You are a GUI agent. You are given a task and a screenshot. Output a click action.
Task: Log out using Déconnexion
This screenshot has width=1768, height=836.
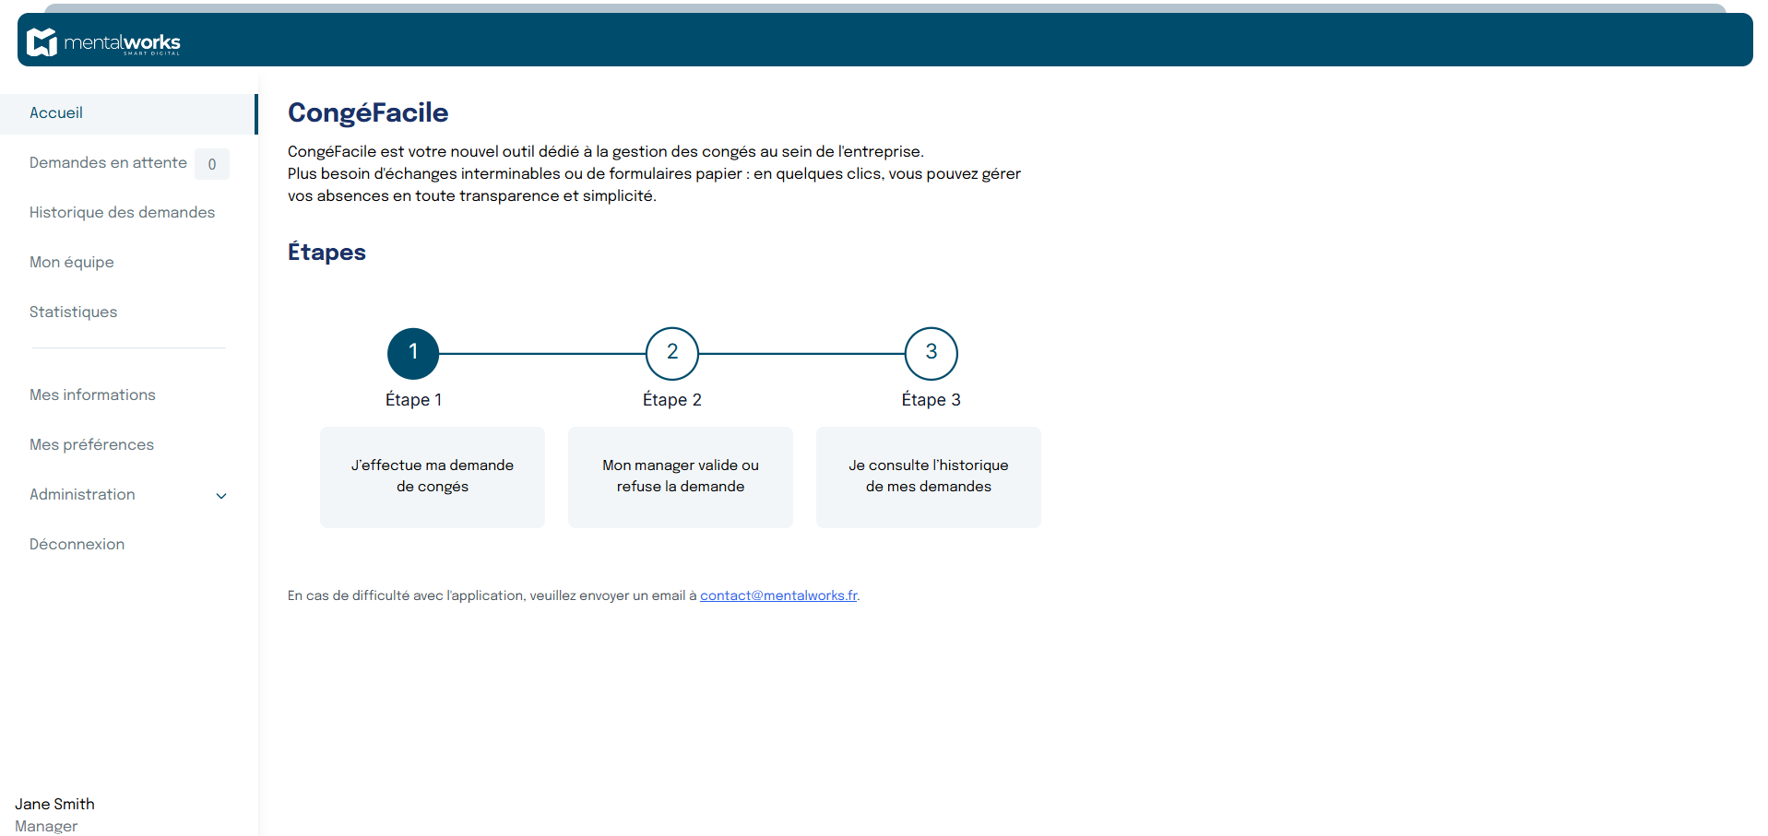(x=77, y=545)
